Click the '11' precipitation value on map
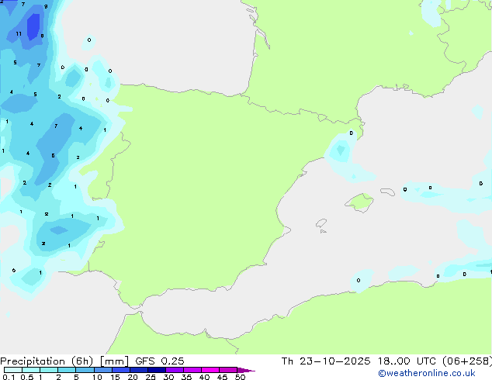The width and height of the screenshot is (492, 380). (19, 33)
